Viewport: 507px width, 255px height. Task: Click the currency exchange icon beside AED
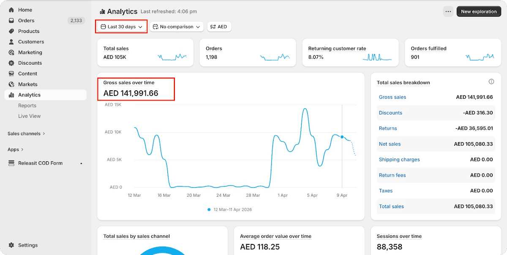213,27
